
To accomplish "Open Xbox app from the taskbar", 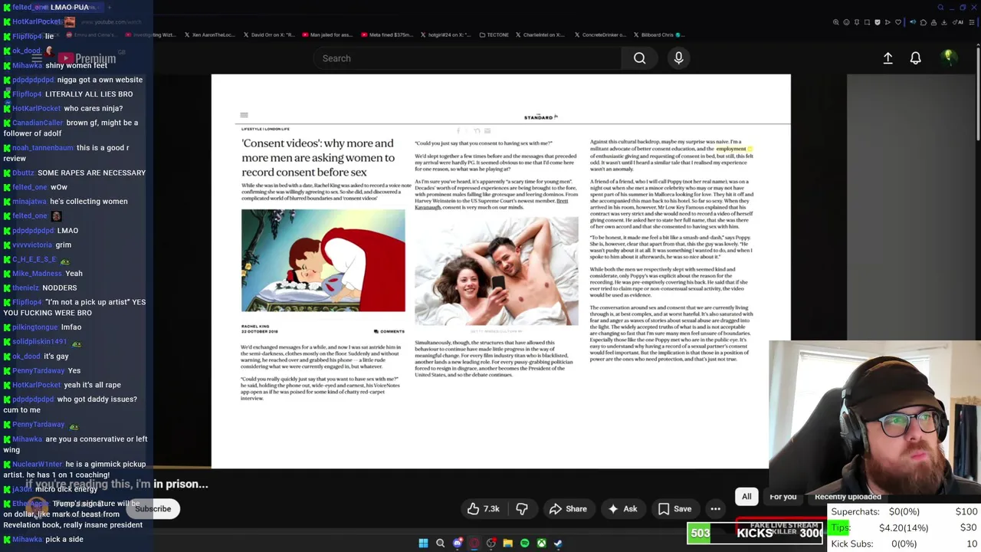I will point(541,544).
